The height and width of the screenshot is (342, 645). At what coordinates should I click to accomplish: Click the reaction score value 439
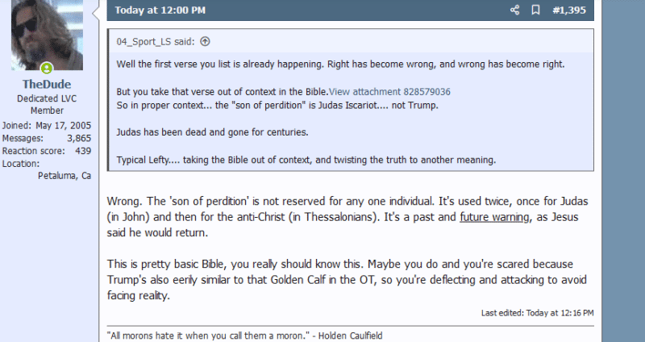click(82, 151)
